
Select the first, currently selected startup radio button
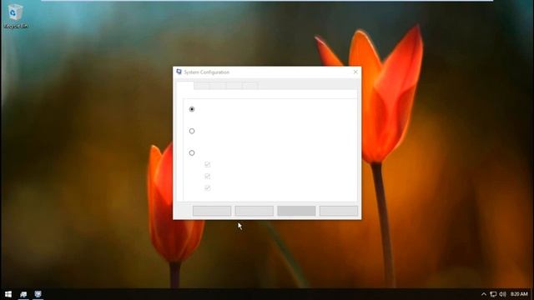[x=192, y=109]
